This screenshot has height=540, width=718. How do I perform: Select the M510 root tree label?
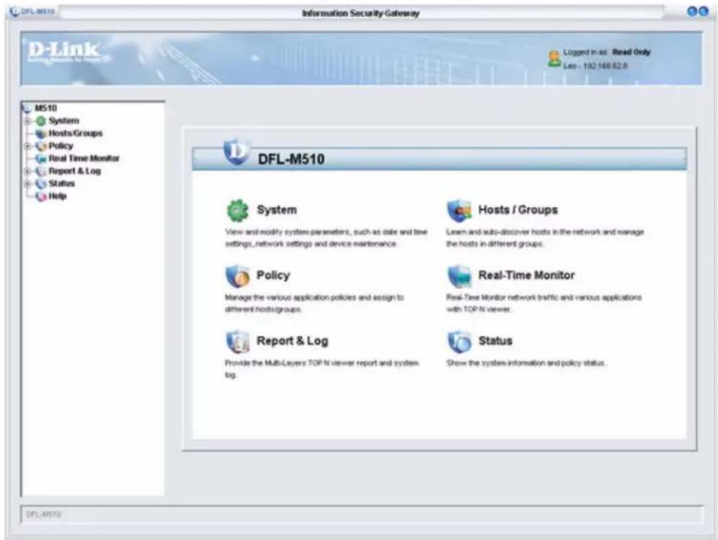coord(46,109)
